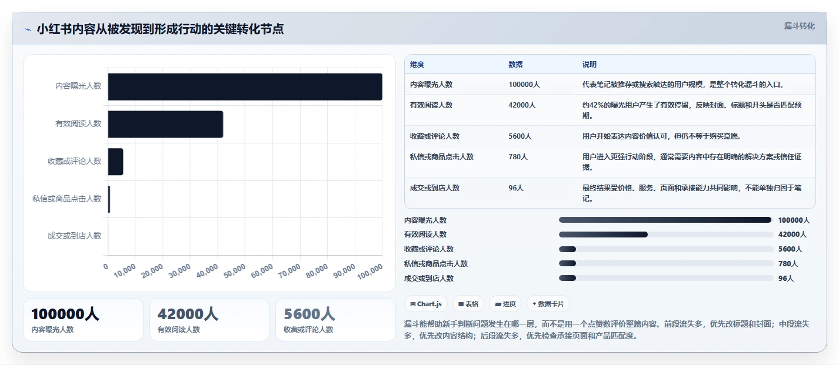Click the 100000人 stat card

click(83, 320)
